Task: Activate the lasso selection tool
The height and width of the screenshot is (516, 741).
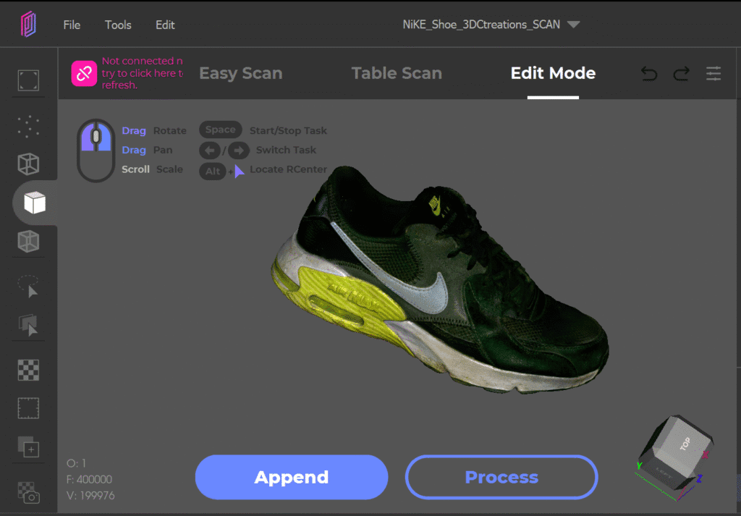Action: 28,287
